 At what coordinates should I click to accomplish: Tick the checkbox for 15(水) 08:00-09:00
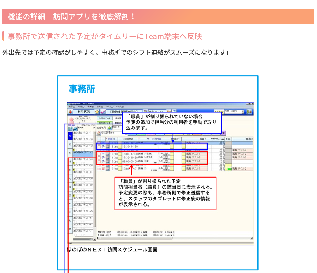[x=99, y=161]
